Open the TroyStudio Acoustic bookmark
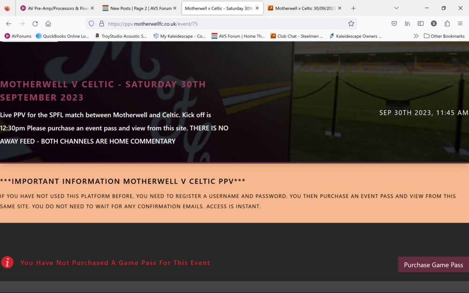This screenshot has width=469, height=293. click(121, 36)
